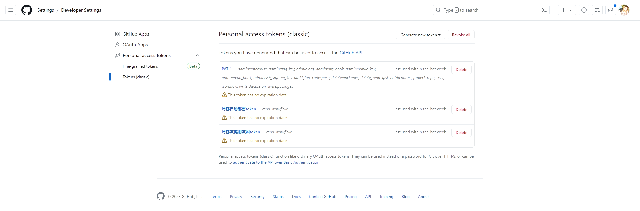The height and width of the screenshot is (211, 640).
Task: Click the footer GitHub logo
Action: (x=161, y=196)
